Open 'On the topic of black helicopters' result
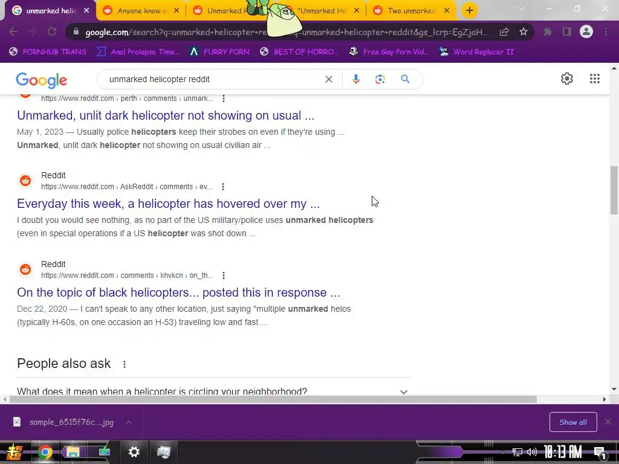The height and width of the screenshot is (464, 619). click(x=178, y=292)
